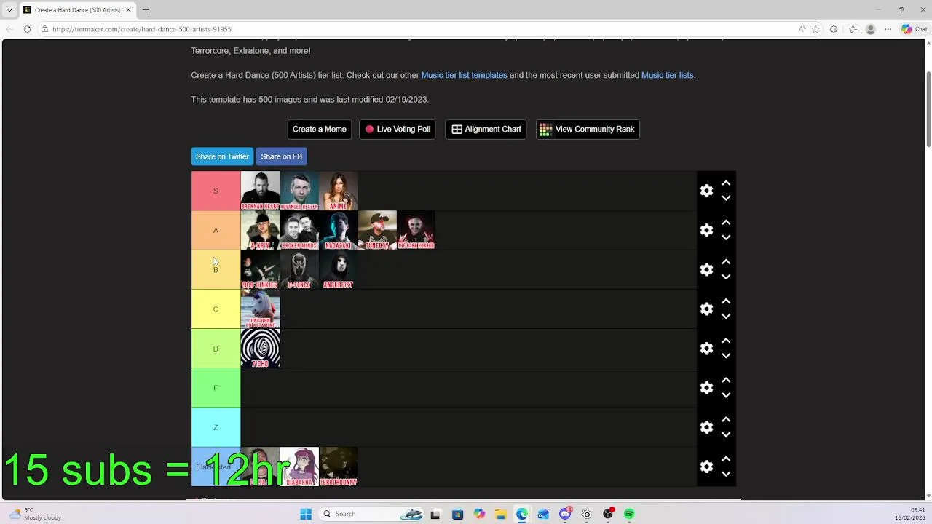This screenshot has height=524, width=932.
Task: Add this page to favorites
Action: coord(816,29)
